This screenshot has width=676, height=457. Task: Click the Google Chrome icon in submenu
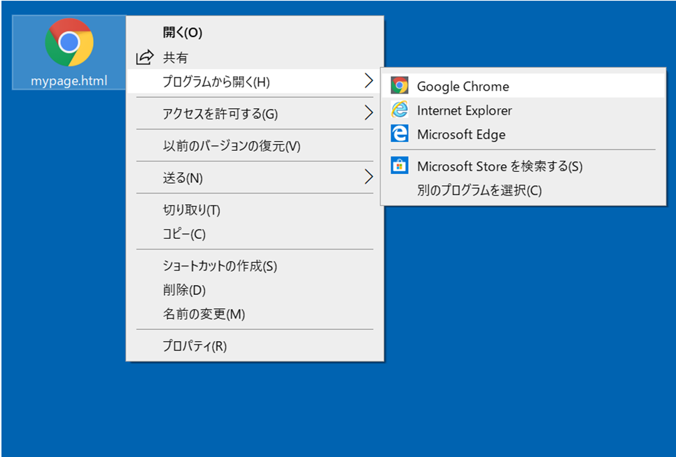click(400, 86)
